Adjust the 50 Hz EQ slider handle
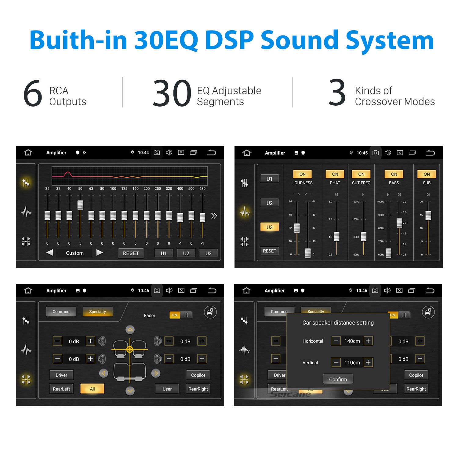Viewport: 458px width, 458px height. pyautogui.click(x=80, y=205)
